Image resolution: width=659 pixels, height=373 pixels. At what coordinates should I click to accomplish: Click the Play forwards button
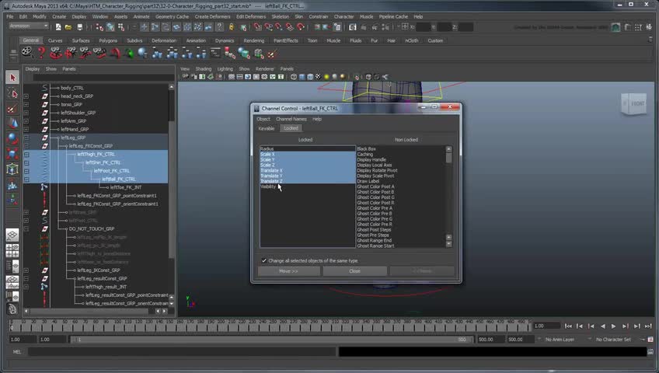[x=614, y=326]
